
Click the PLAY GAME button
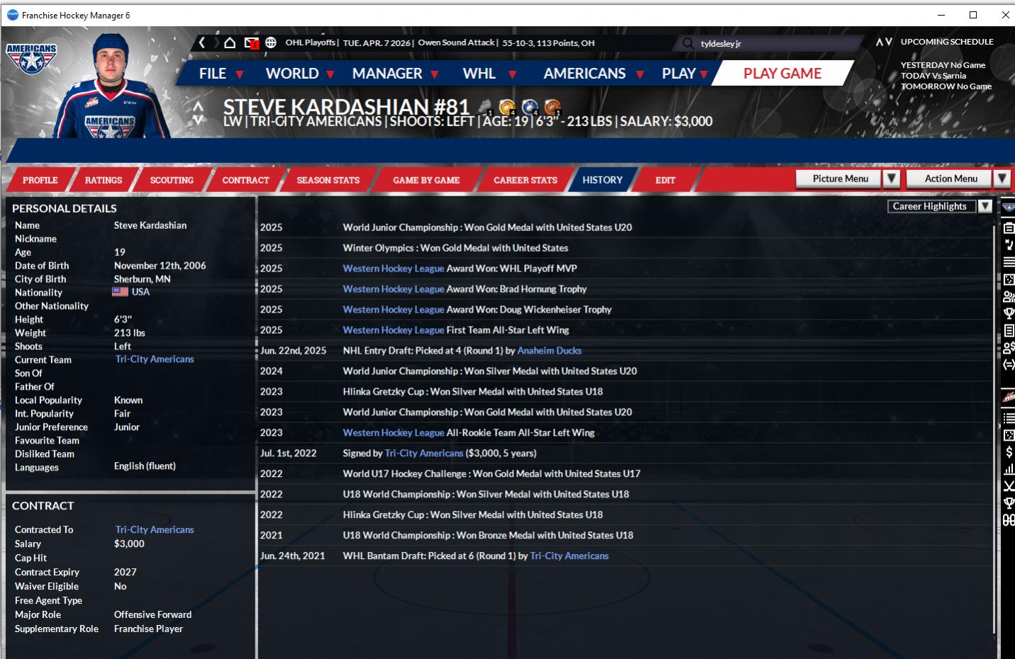[x=782, y=73]
